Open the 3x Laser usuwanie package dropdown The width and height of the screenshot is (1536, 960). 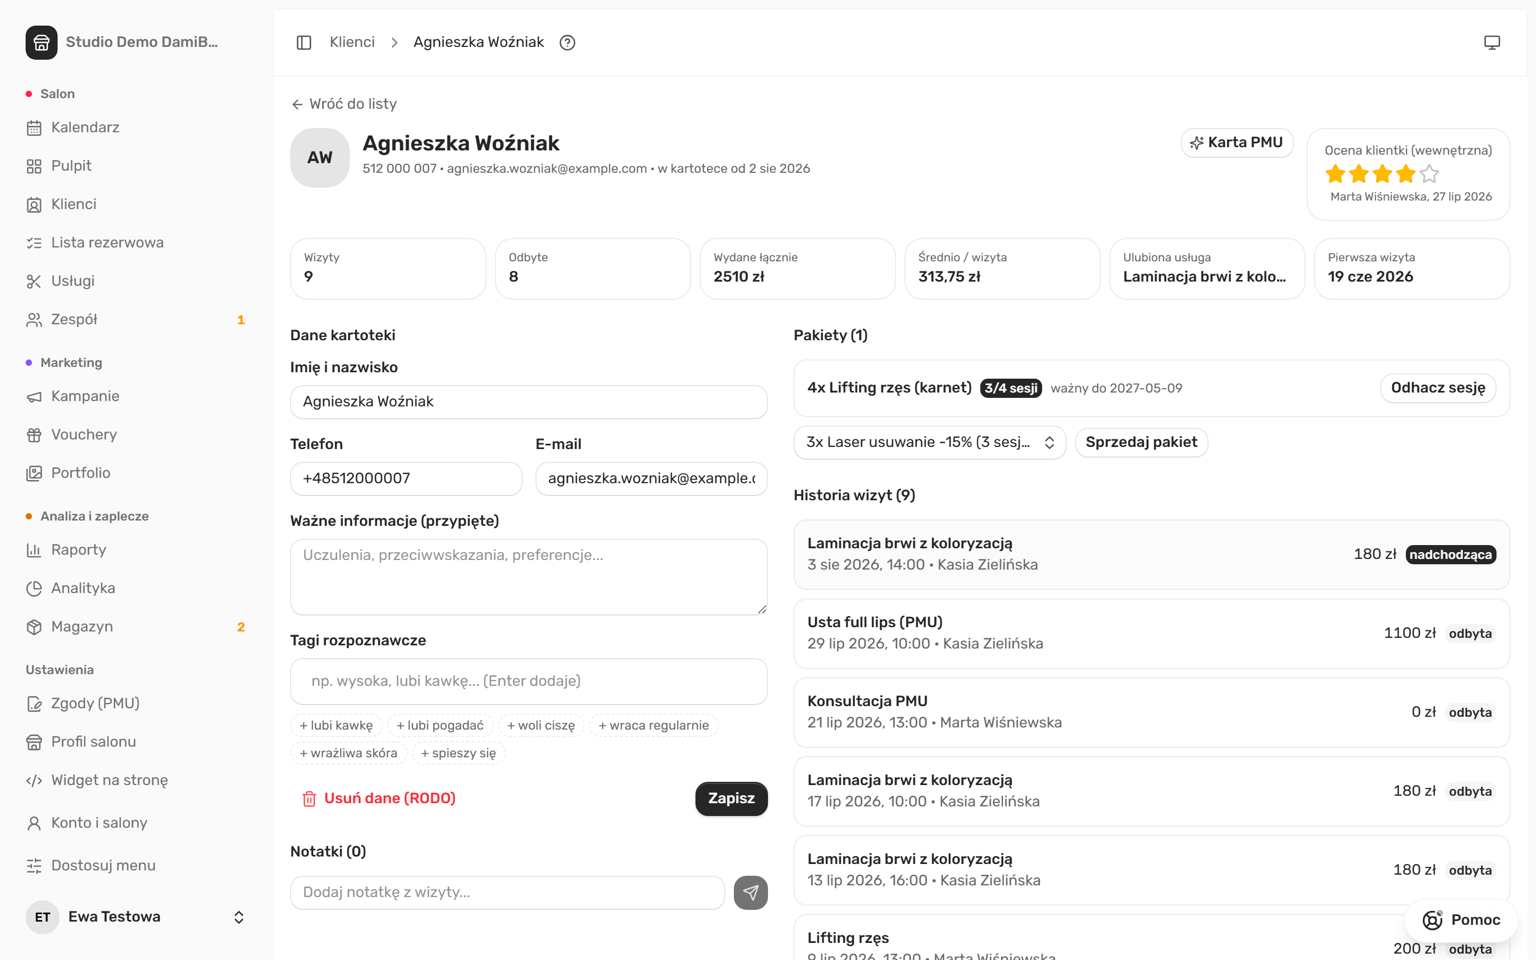[930, 443]
